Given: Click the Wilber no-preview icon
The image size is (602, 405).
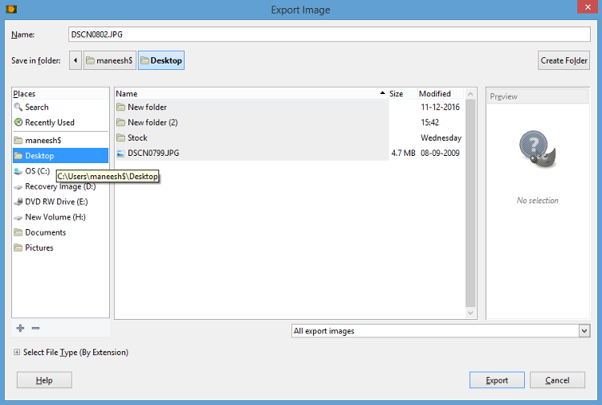Looking at the screenshot, I should pyautogui.click(x=538, y=149).
